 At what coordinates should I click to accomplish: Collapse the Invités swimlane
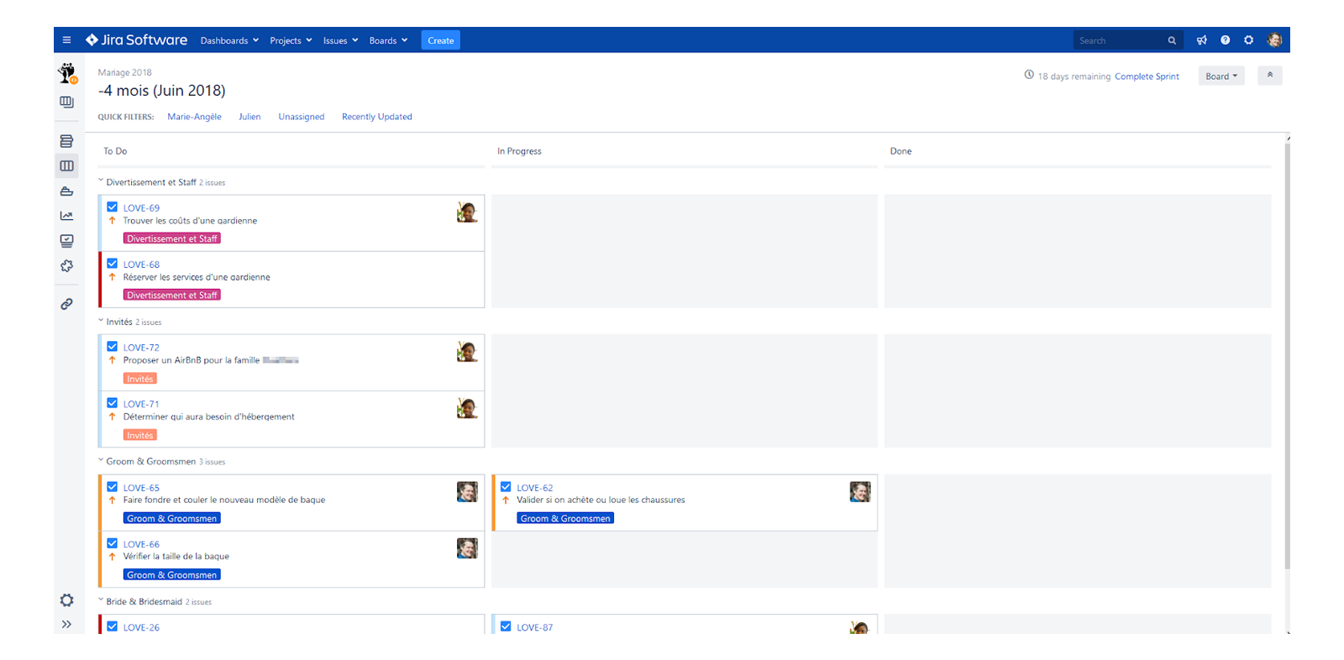(102, 321)
